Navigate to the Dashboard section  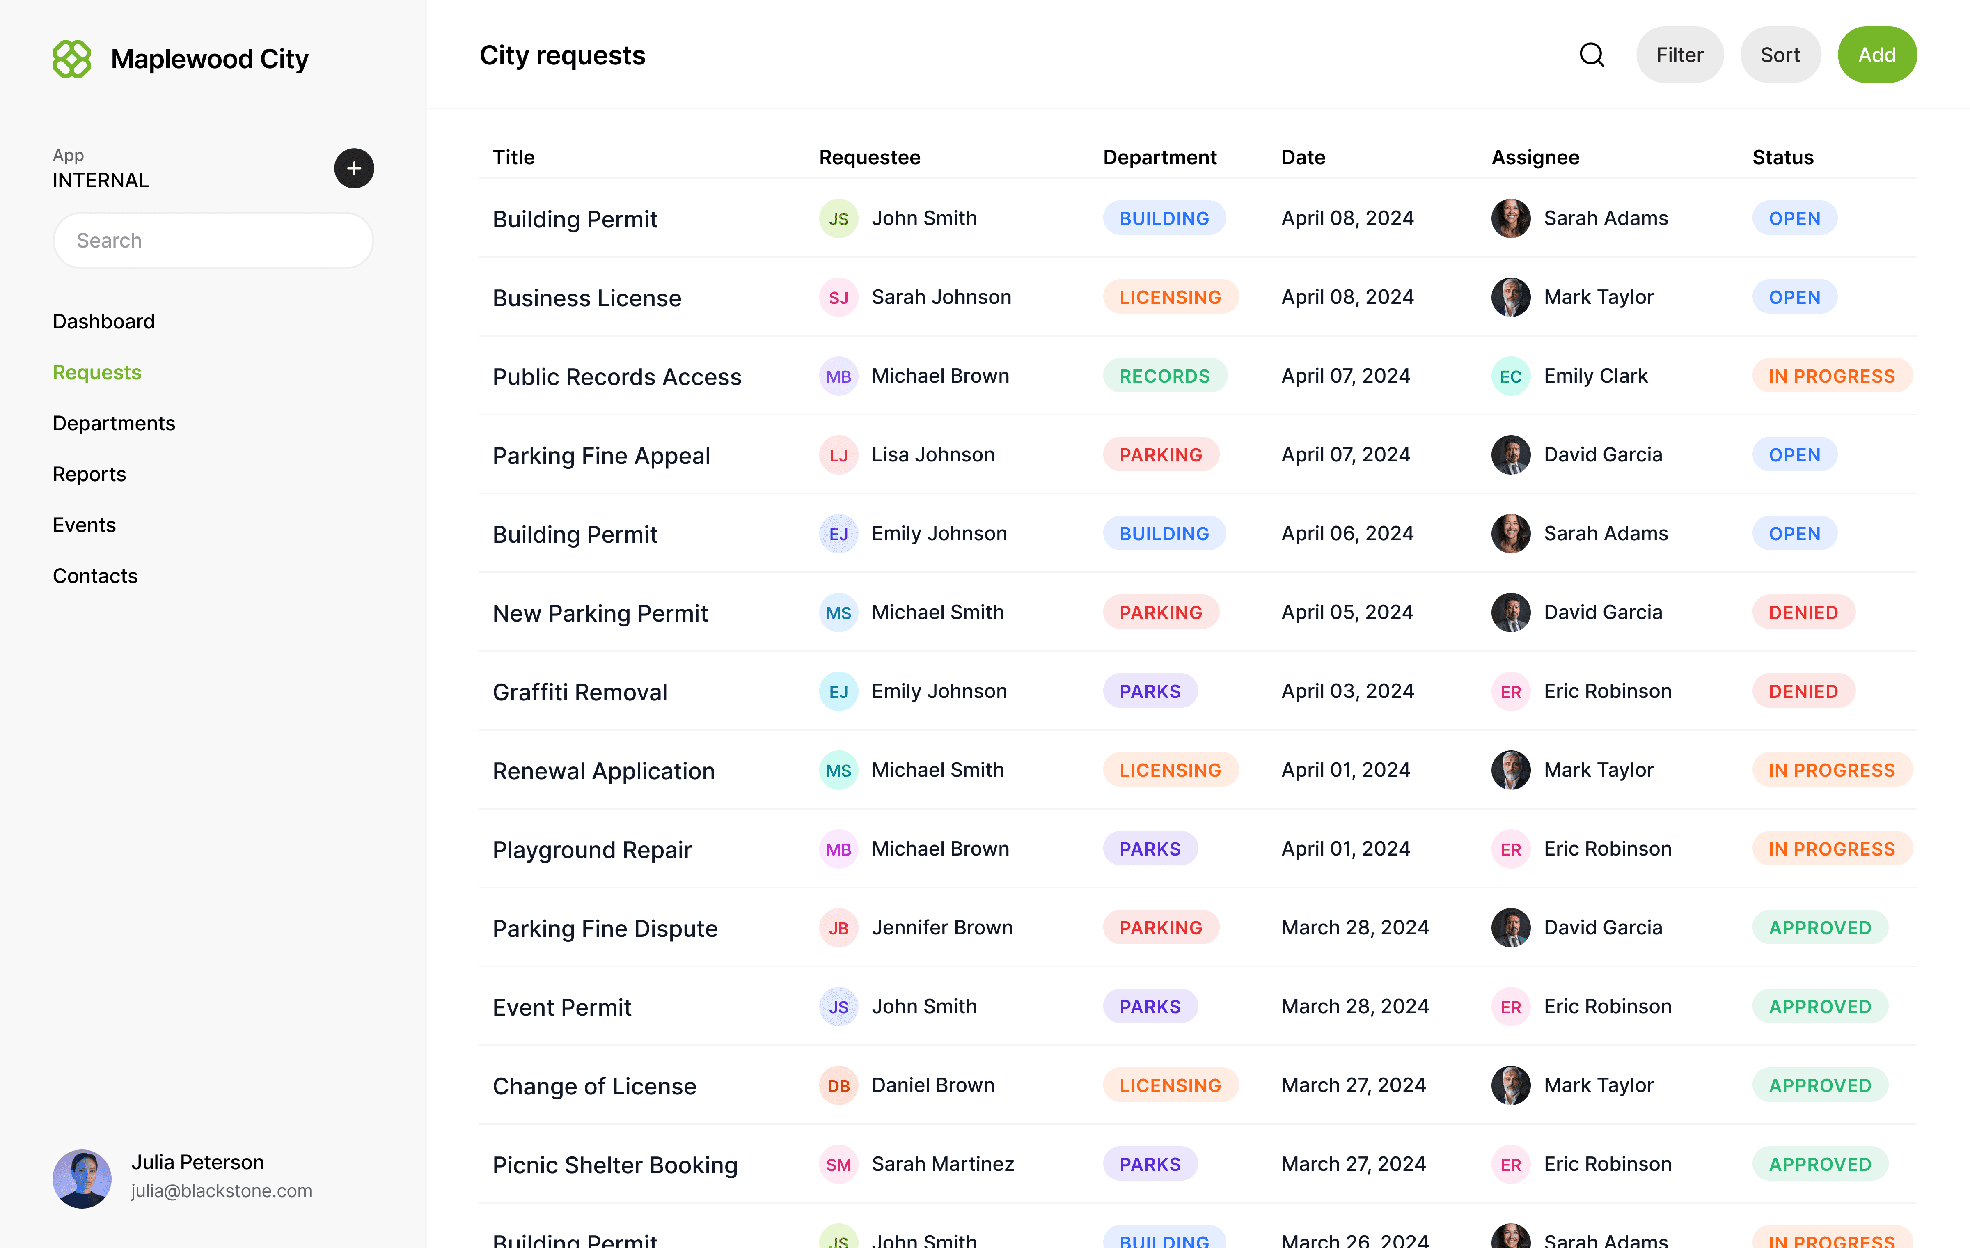click(104, 321)
